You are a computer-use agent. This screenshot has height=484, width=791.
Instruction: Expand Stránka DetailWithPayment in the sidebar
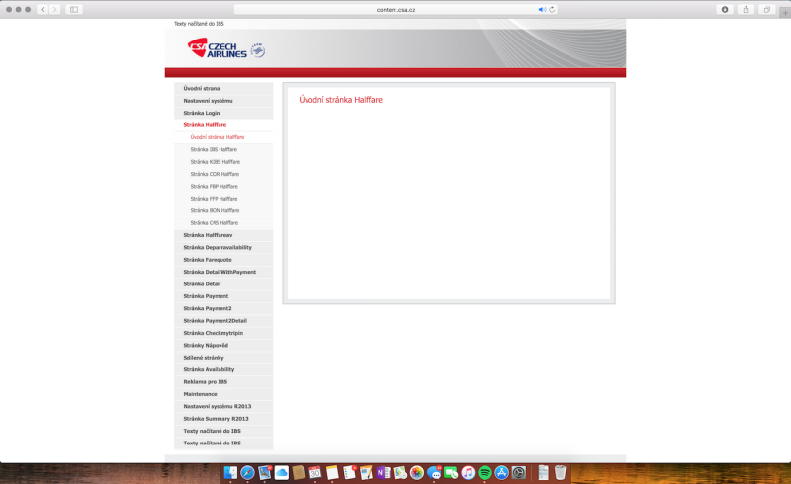(223, 272)
